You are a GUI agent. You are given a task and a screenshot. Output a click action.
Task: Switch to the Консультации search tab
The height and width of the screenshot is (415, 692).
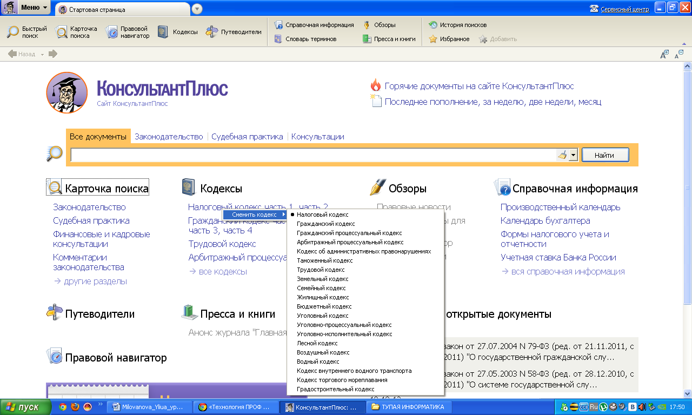click(317, 137)
